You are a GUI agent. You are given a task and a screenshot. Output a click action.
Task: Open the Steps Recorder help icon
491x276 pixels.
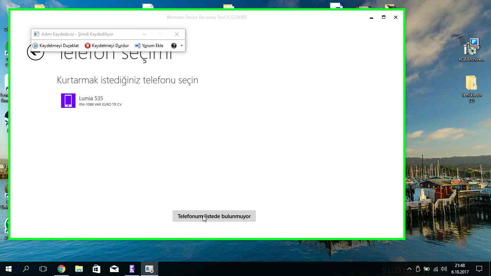174,46
